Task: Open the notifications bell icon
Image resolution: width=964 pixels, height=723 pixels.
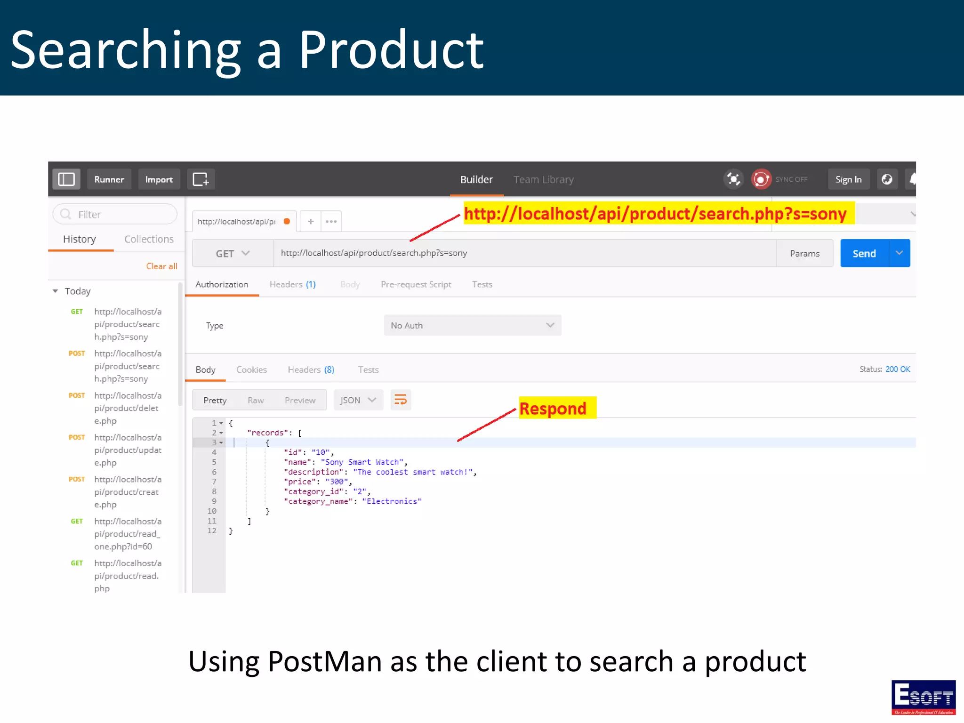Action: pyautogui.click(x=912, y=179)
